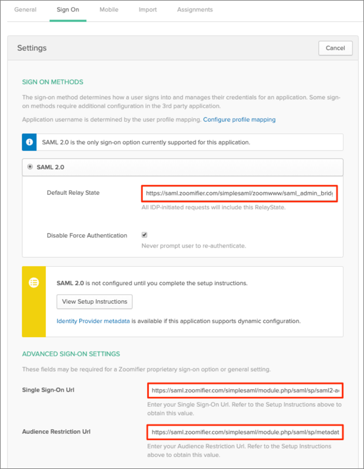Click the SIGN ON METHODS section heading
The image size is (364, 469).
coord(53,82)
